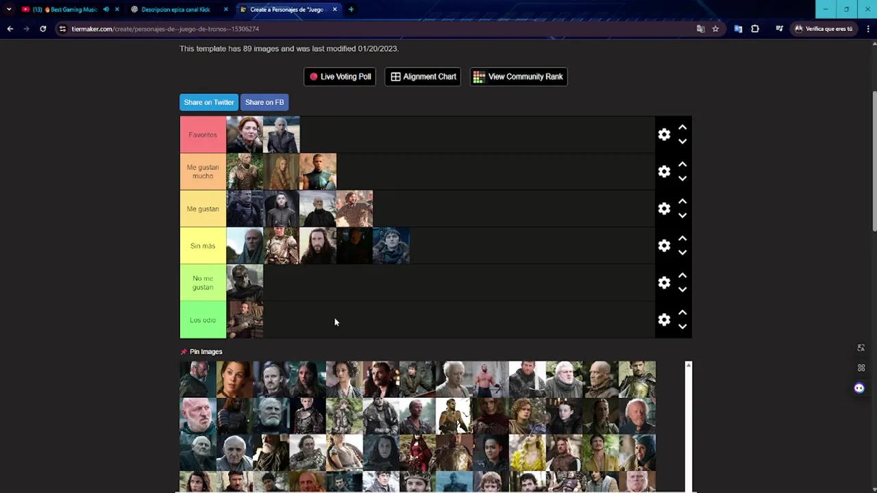The height and width of the screenshot is (493, 877).
Task: Select the Los odio tier label
Action: tap(203, 320)
